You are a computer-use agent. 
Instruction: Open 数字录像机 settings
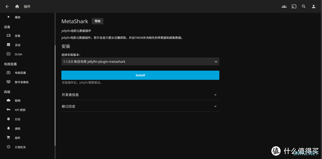[27, 82]
